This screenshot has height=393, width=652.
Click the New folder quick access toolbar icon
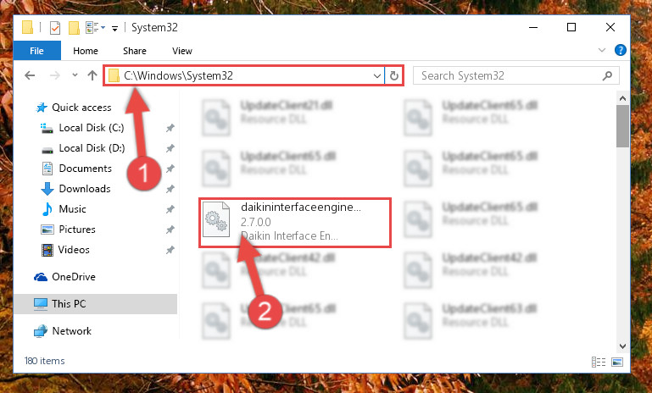click(74, 28)
